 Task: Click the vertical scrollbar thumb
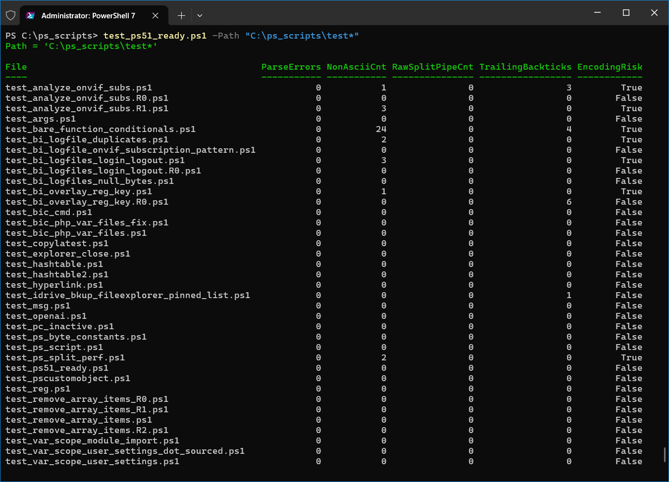665,454
